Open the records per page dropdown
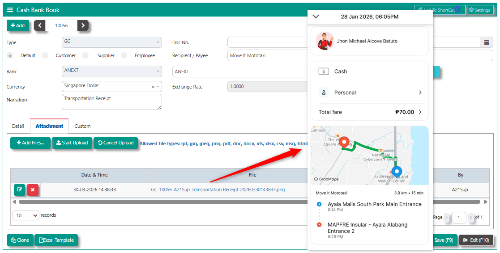The width and height of the screenshot is (500, 253). coord(26,215)
